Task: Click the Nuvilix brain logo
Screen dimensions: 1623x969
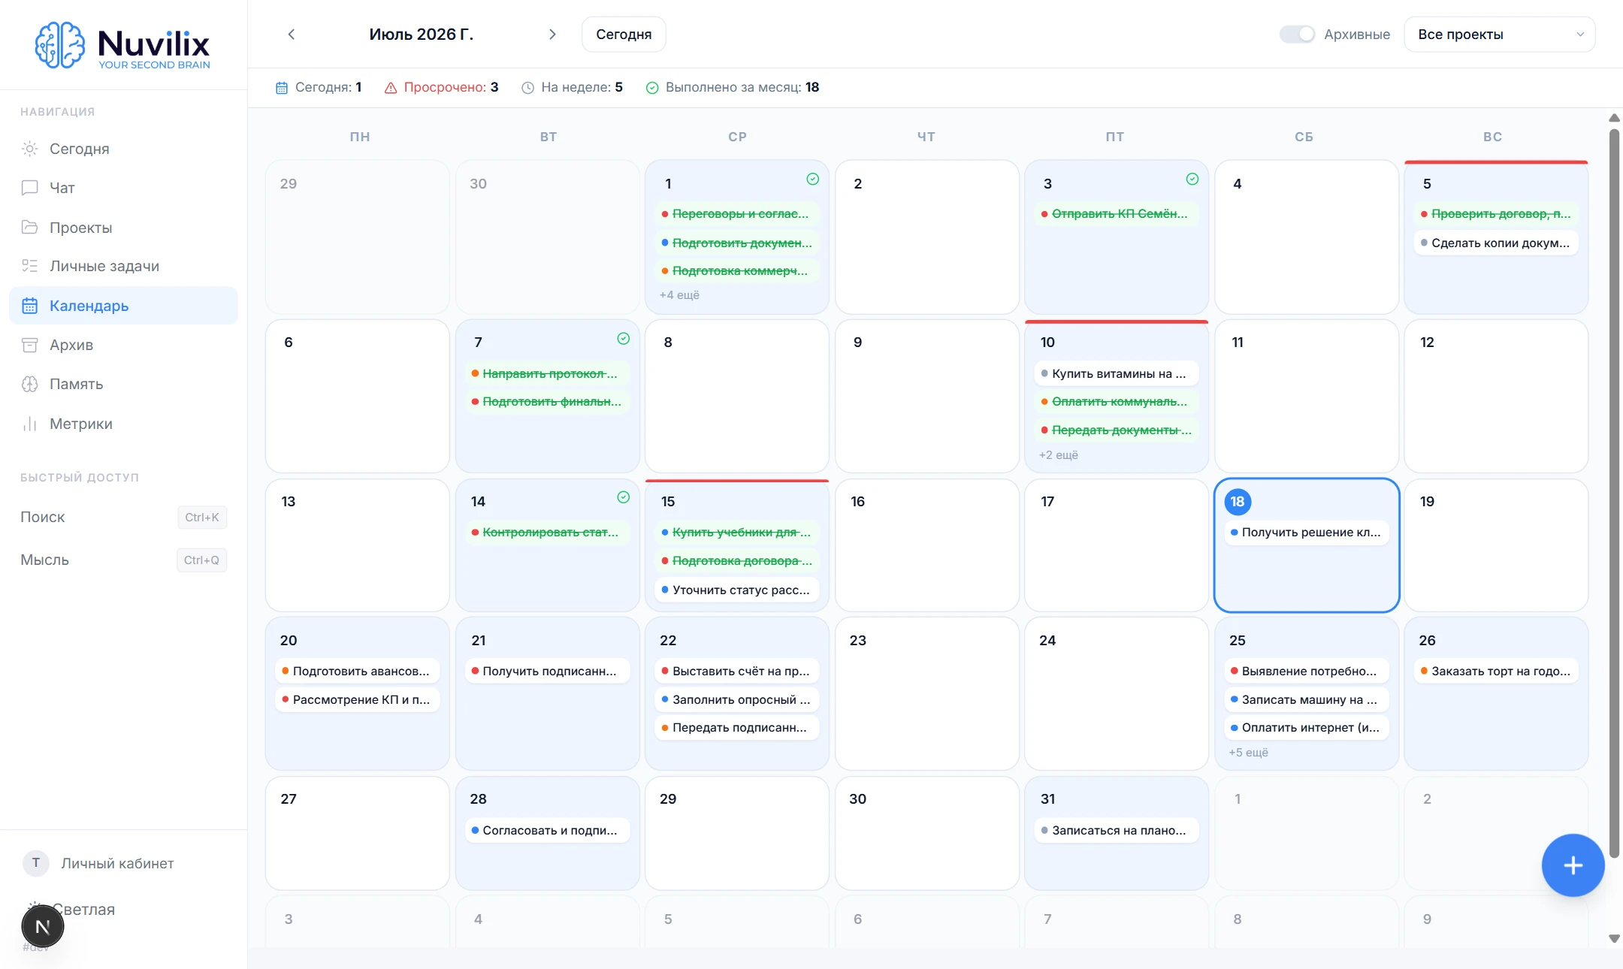Action: click(x=59, y=45)
